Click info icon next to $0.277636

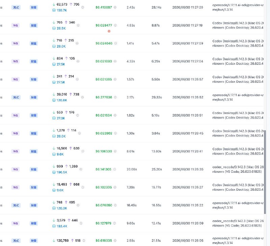(115, 97)
